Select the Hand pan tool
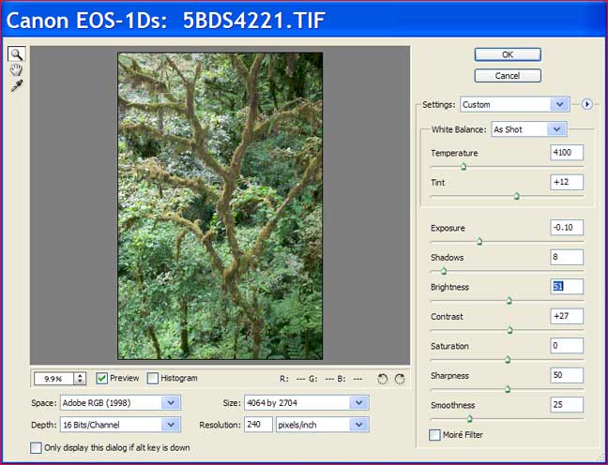The image size is (608, 465). point(16,70)
